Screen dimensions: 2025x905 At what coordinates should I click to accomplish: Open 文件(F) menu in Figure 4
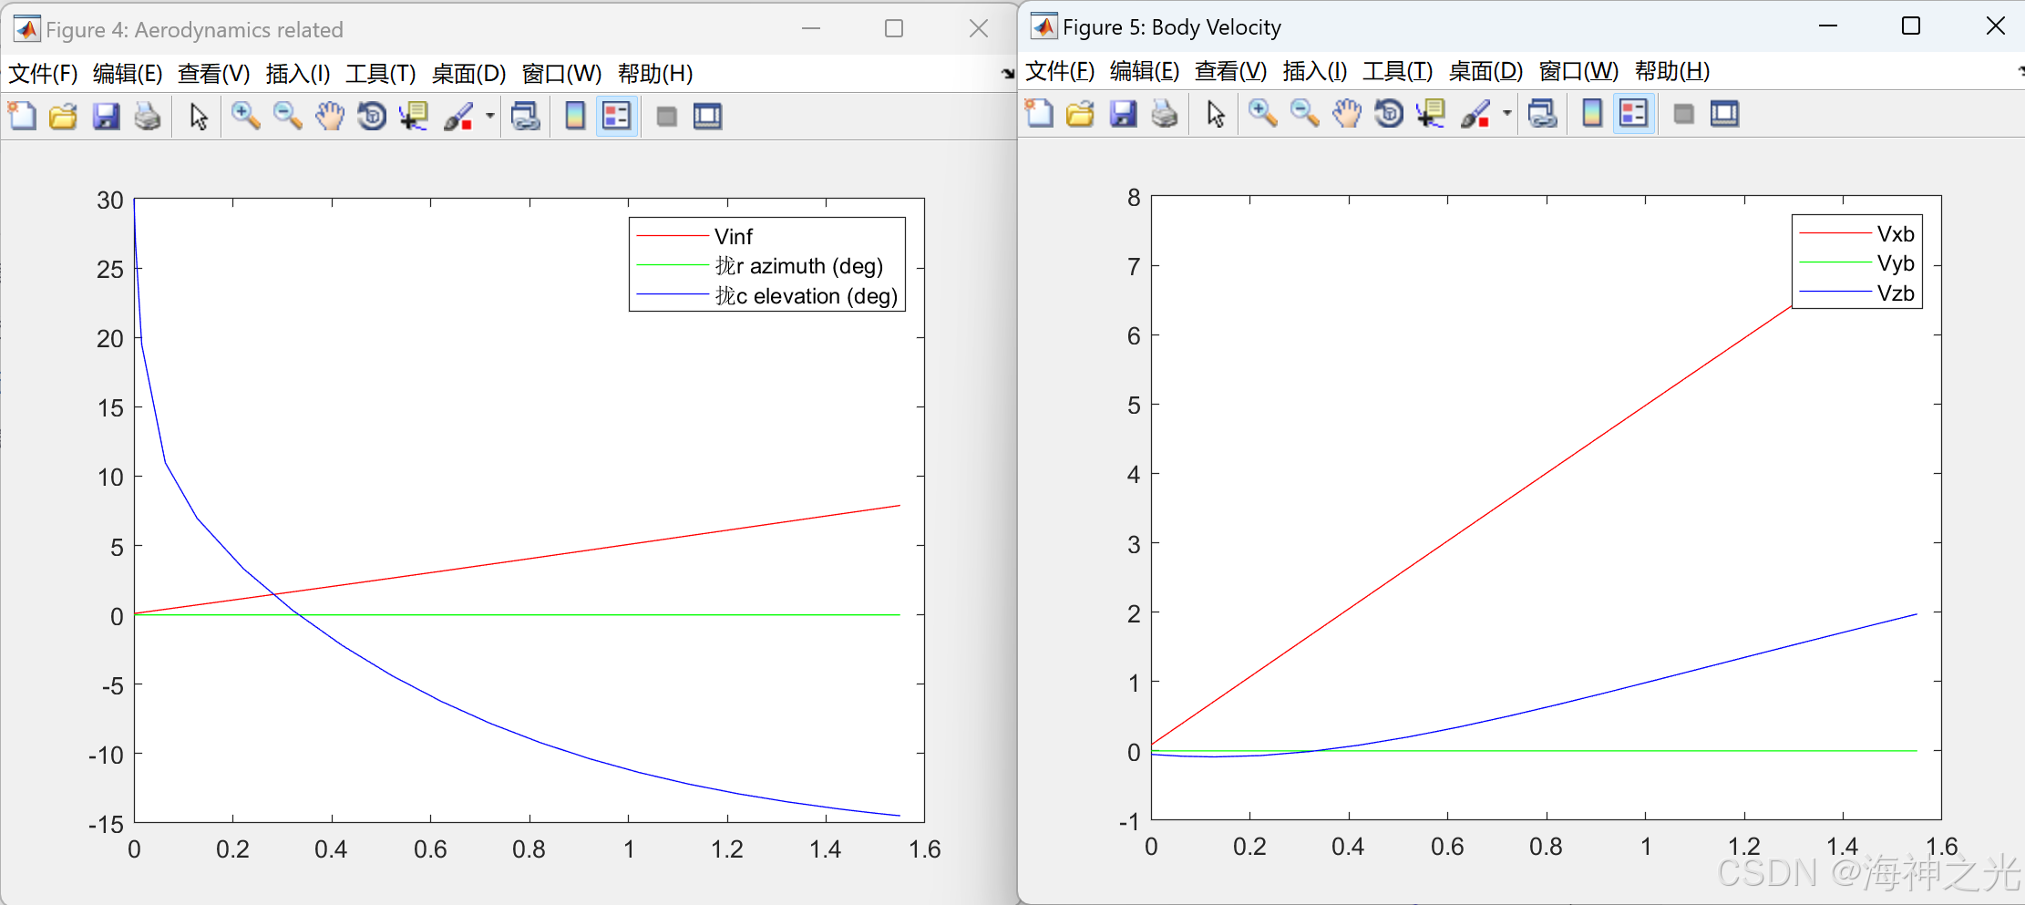click(x=43, y=73)
